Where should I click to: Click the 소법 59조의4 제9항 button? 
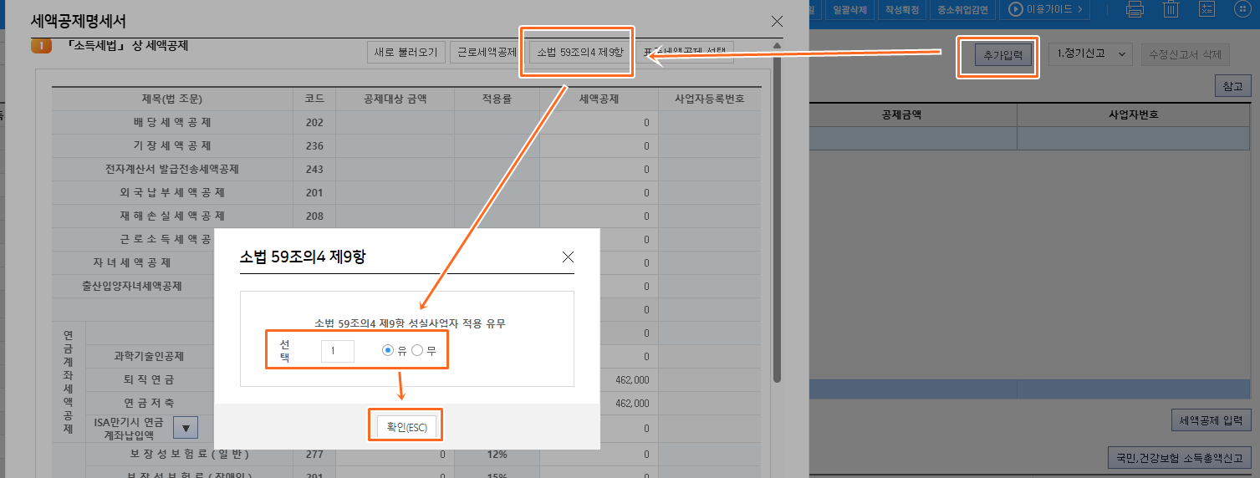pos(579,52)
